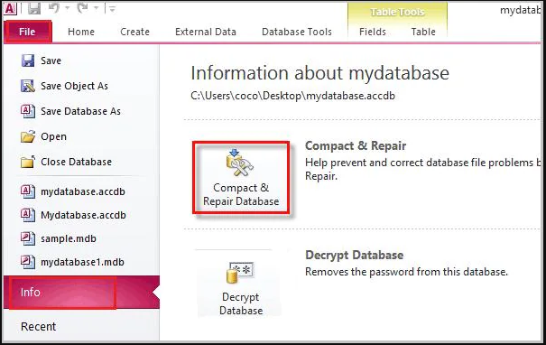Select the Info backstage section

81,292
